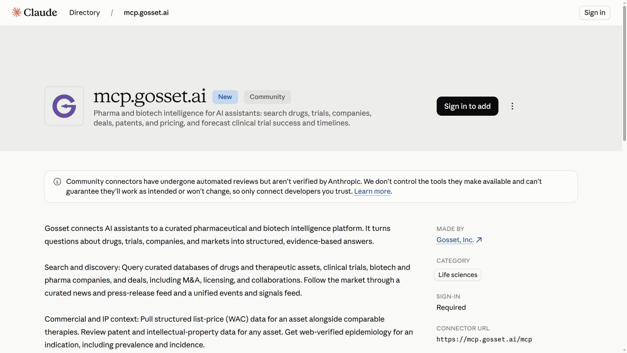Click the MADE BY label
This screenshot has height=353, width=627.
click(450, 228)
